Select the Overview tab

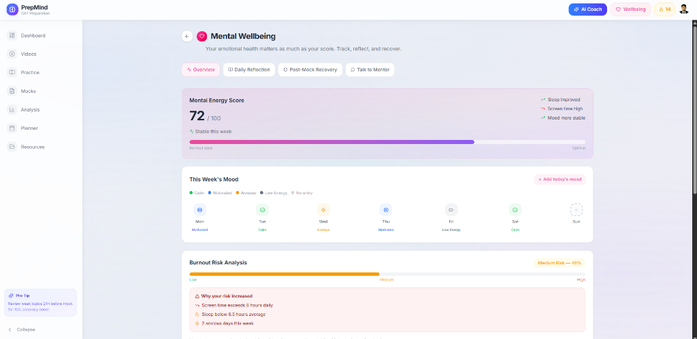pos(201,70)
